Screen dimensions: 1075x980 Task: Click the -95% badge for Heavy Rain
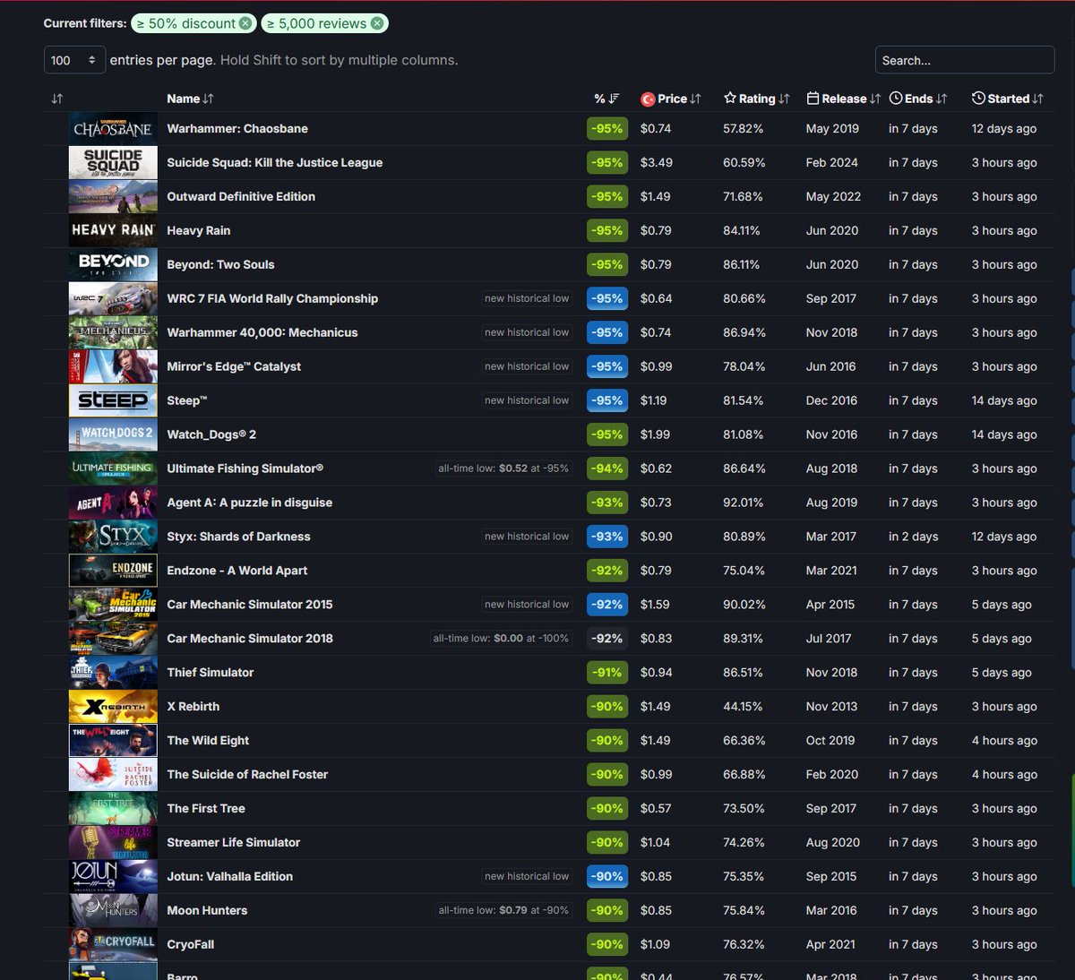(x=607, y=231)
